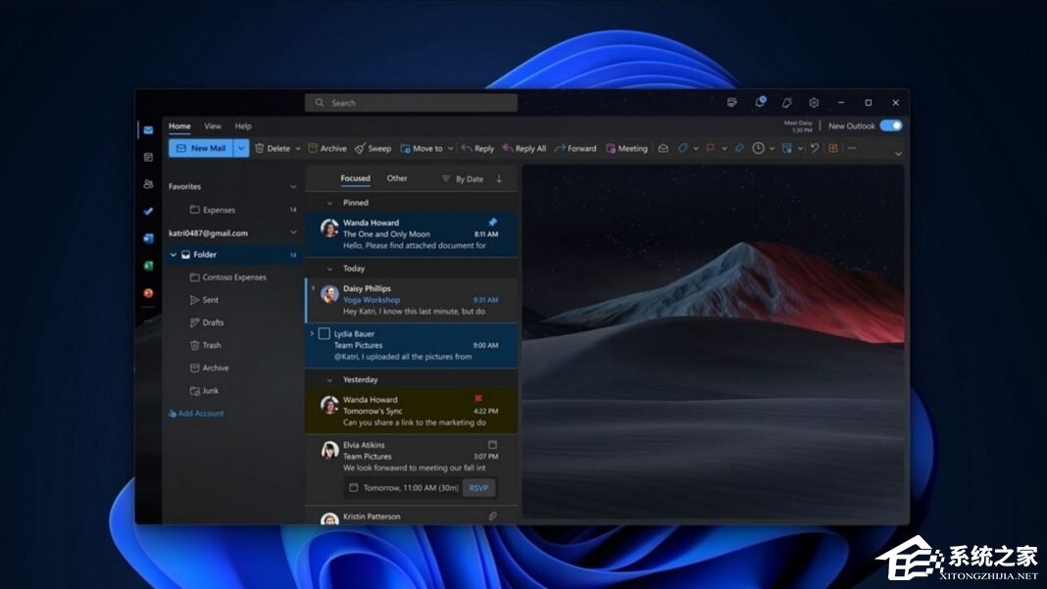This screenshot has width=1047, height=589.
Task: Click the Categorize tag icon
Action: pyautogui.click(x=682, y=148)
